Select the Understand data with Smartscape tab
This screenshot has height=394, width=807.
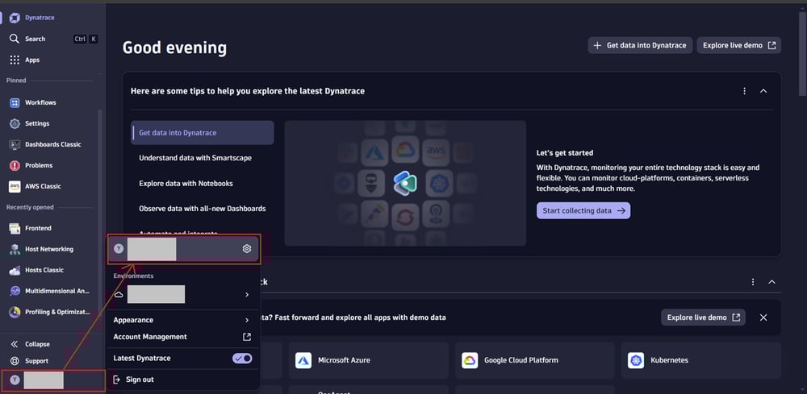click(195, 158)
